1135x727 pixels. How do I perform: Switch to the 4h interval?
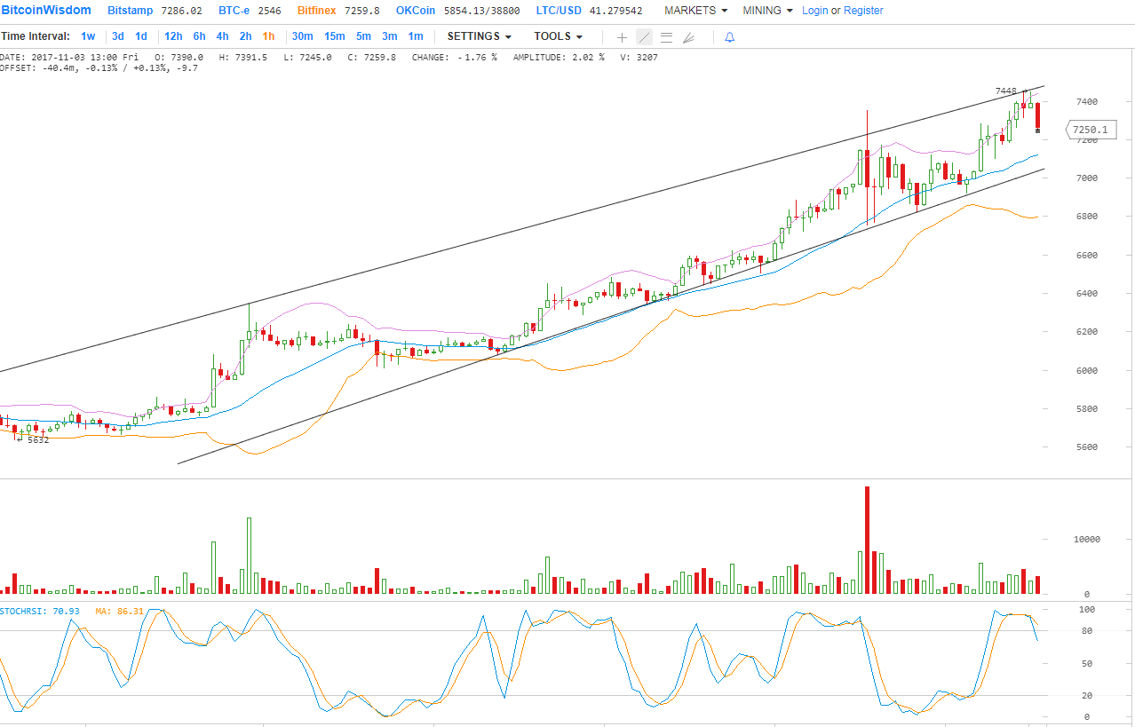pyautogui.click(x=222, y=36)
